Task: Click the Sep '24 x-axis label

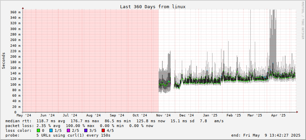Action: 117,115
